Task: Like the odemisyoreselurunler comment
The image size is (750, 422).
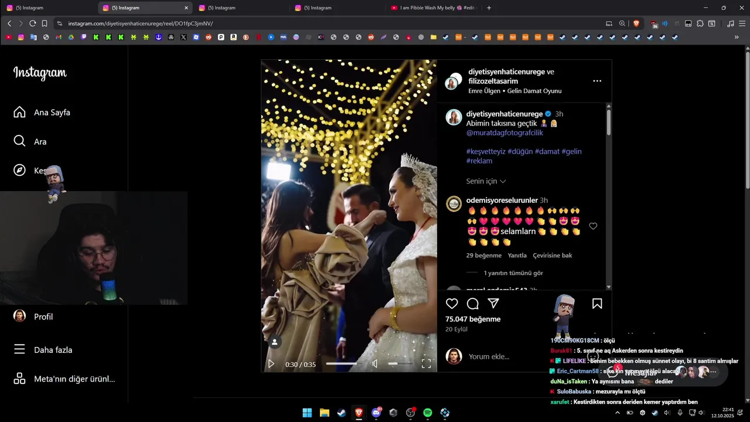Action: pos(593,226)
